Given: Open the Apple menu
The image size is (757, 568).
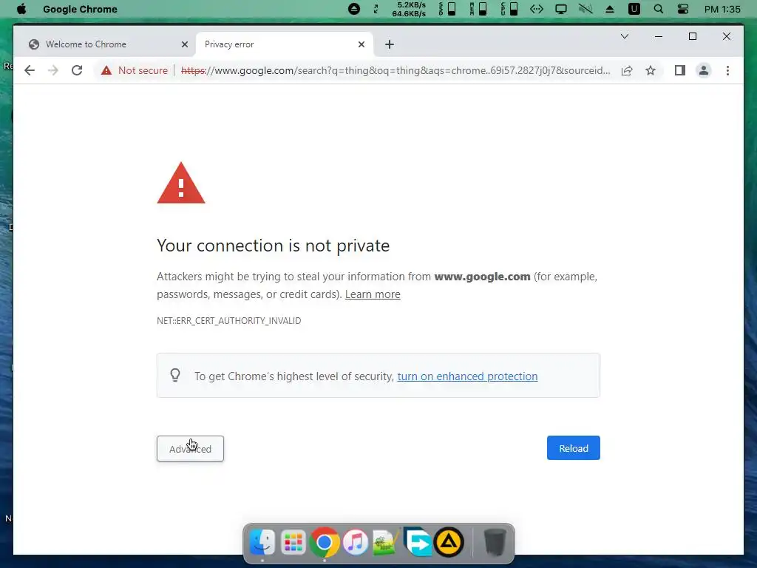Looking at the screenshot, I should pos(21,9).
